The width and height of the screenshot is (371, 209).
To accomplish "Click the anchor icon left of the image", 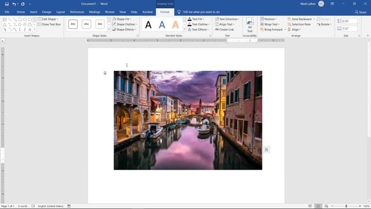I will click(x=105, y=73).
